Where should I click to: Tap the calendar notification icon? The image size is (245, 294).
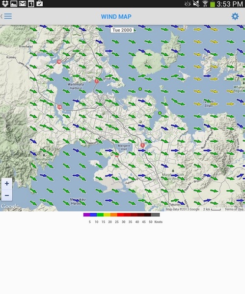[x=31, y=4]
